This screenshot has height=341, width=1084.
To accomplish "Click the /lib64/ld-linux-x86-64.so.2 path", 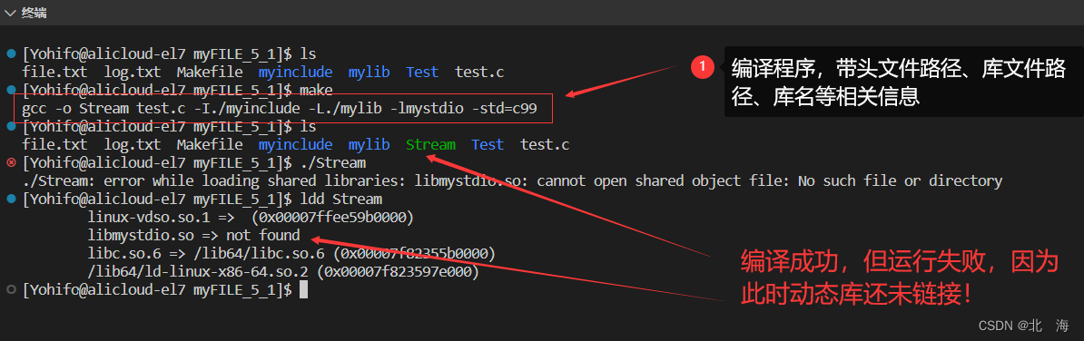I will 199,272.
